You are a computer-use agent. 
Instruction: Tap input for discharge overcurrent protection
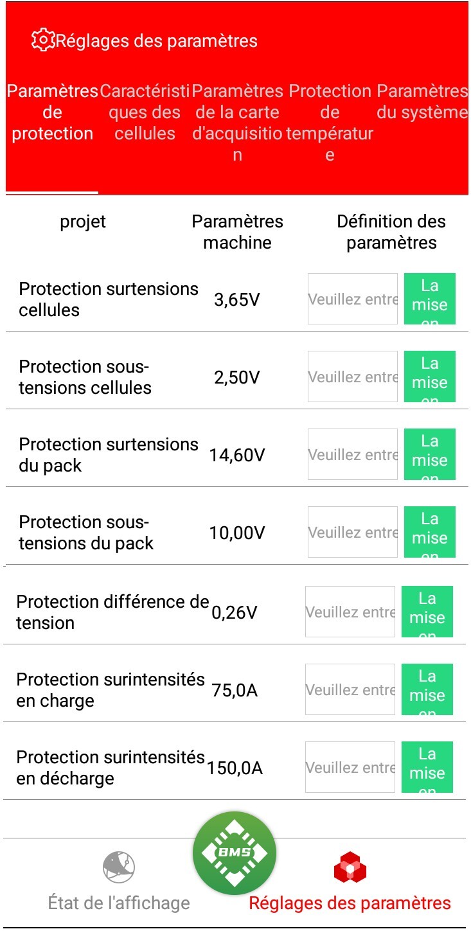[350, 768]
